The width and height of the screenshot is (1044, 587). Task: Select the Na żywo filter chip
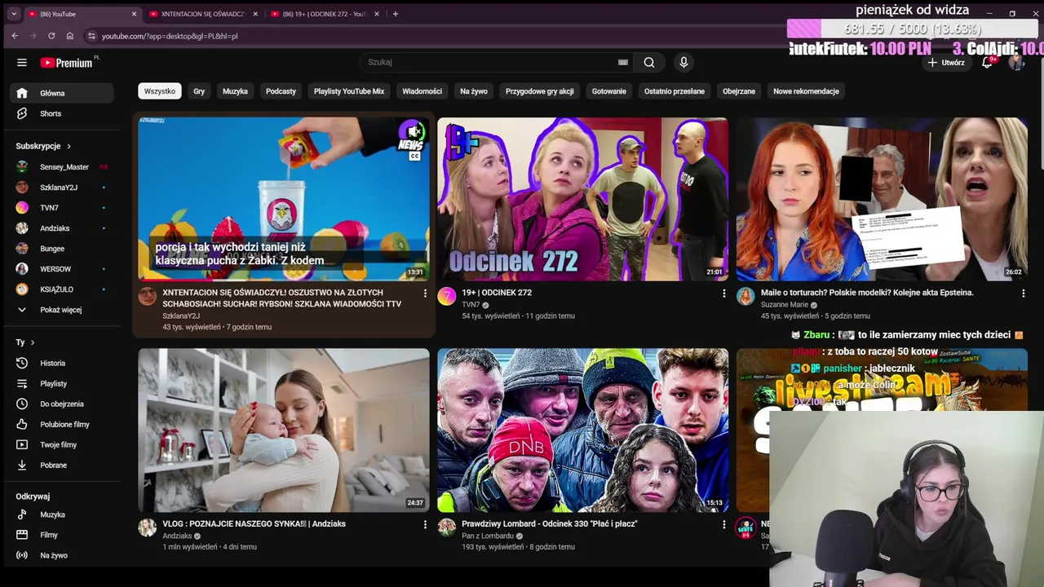[474, 91]
